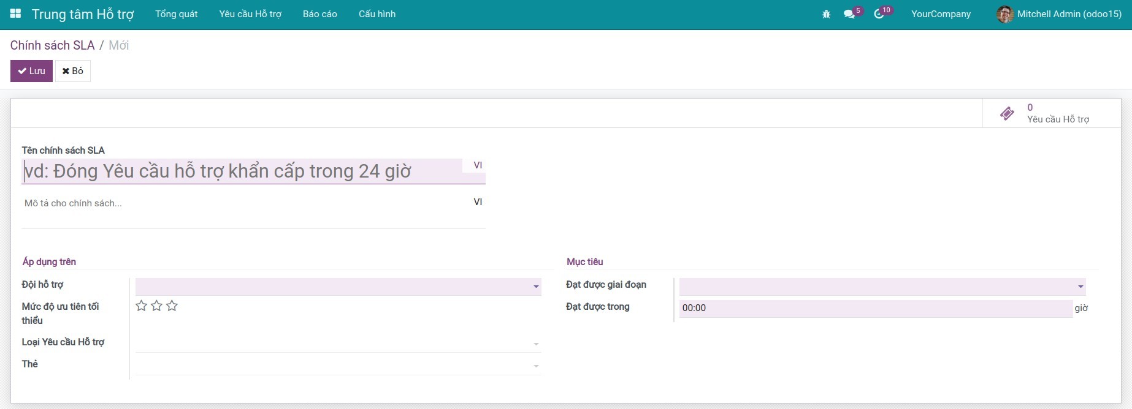
Task: Click the Đạt được trong hours field
Action: coord(875,308)
